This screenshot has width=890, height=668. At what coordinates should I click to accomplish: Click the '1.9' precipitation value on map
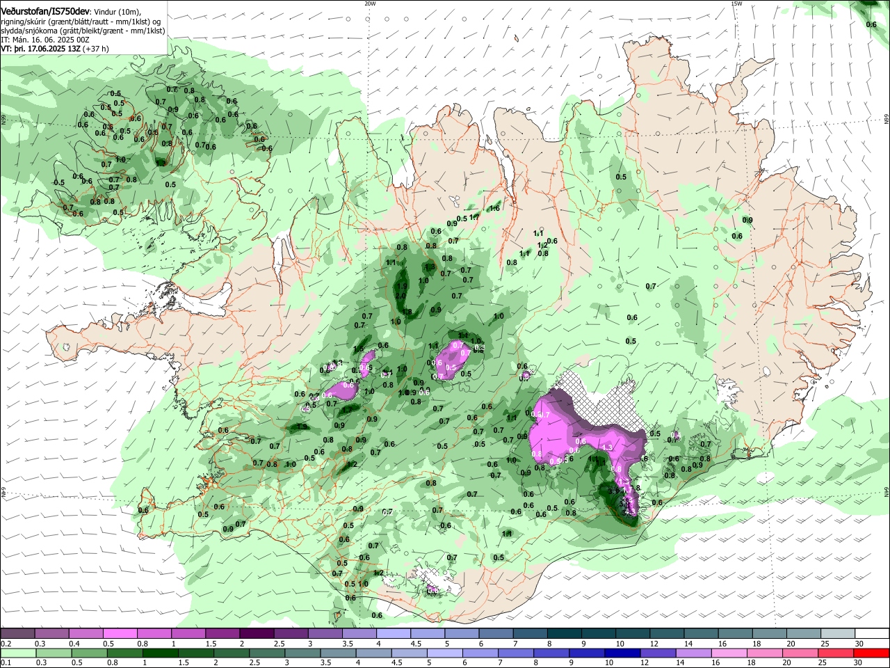[401, 286]
